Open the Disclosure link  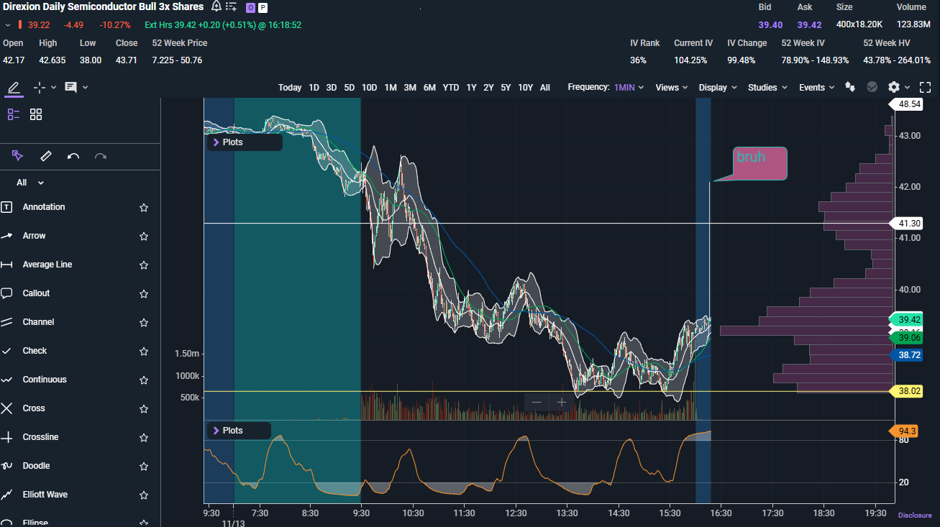click(x=915, y=515)
